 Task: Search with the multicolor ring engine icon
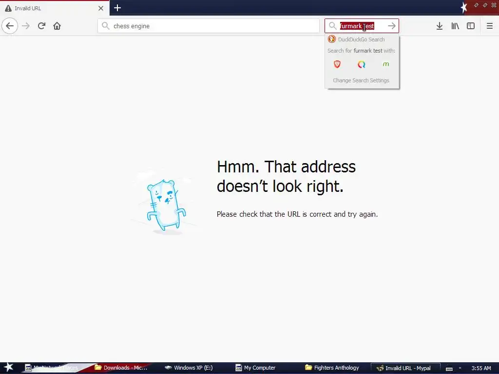362,65
